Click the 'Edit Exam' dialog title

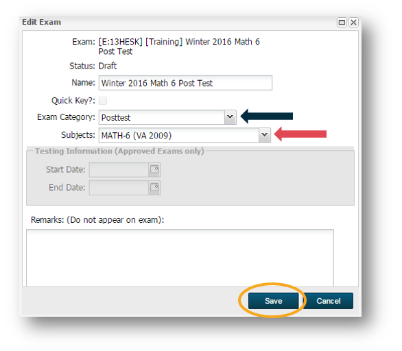tap(42, 23)
